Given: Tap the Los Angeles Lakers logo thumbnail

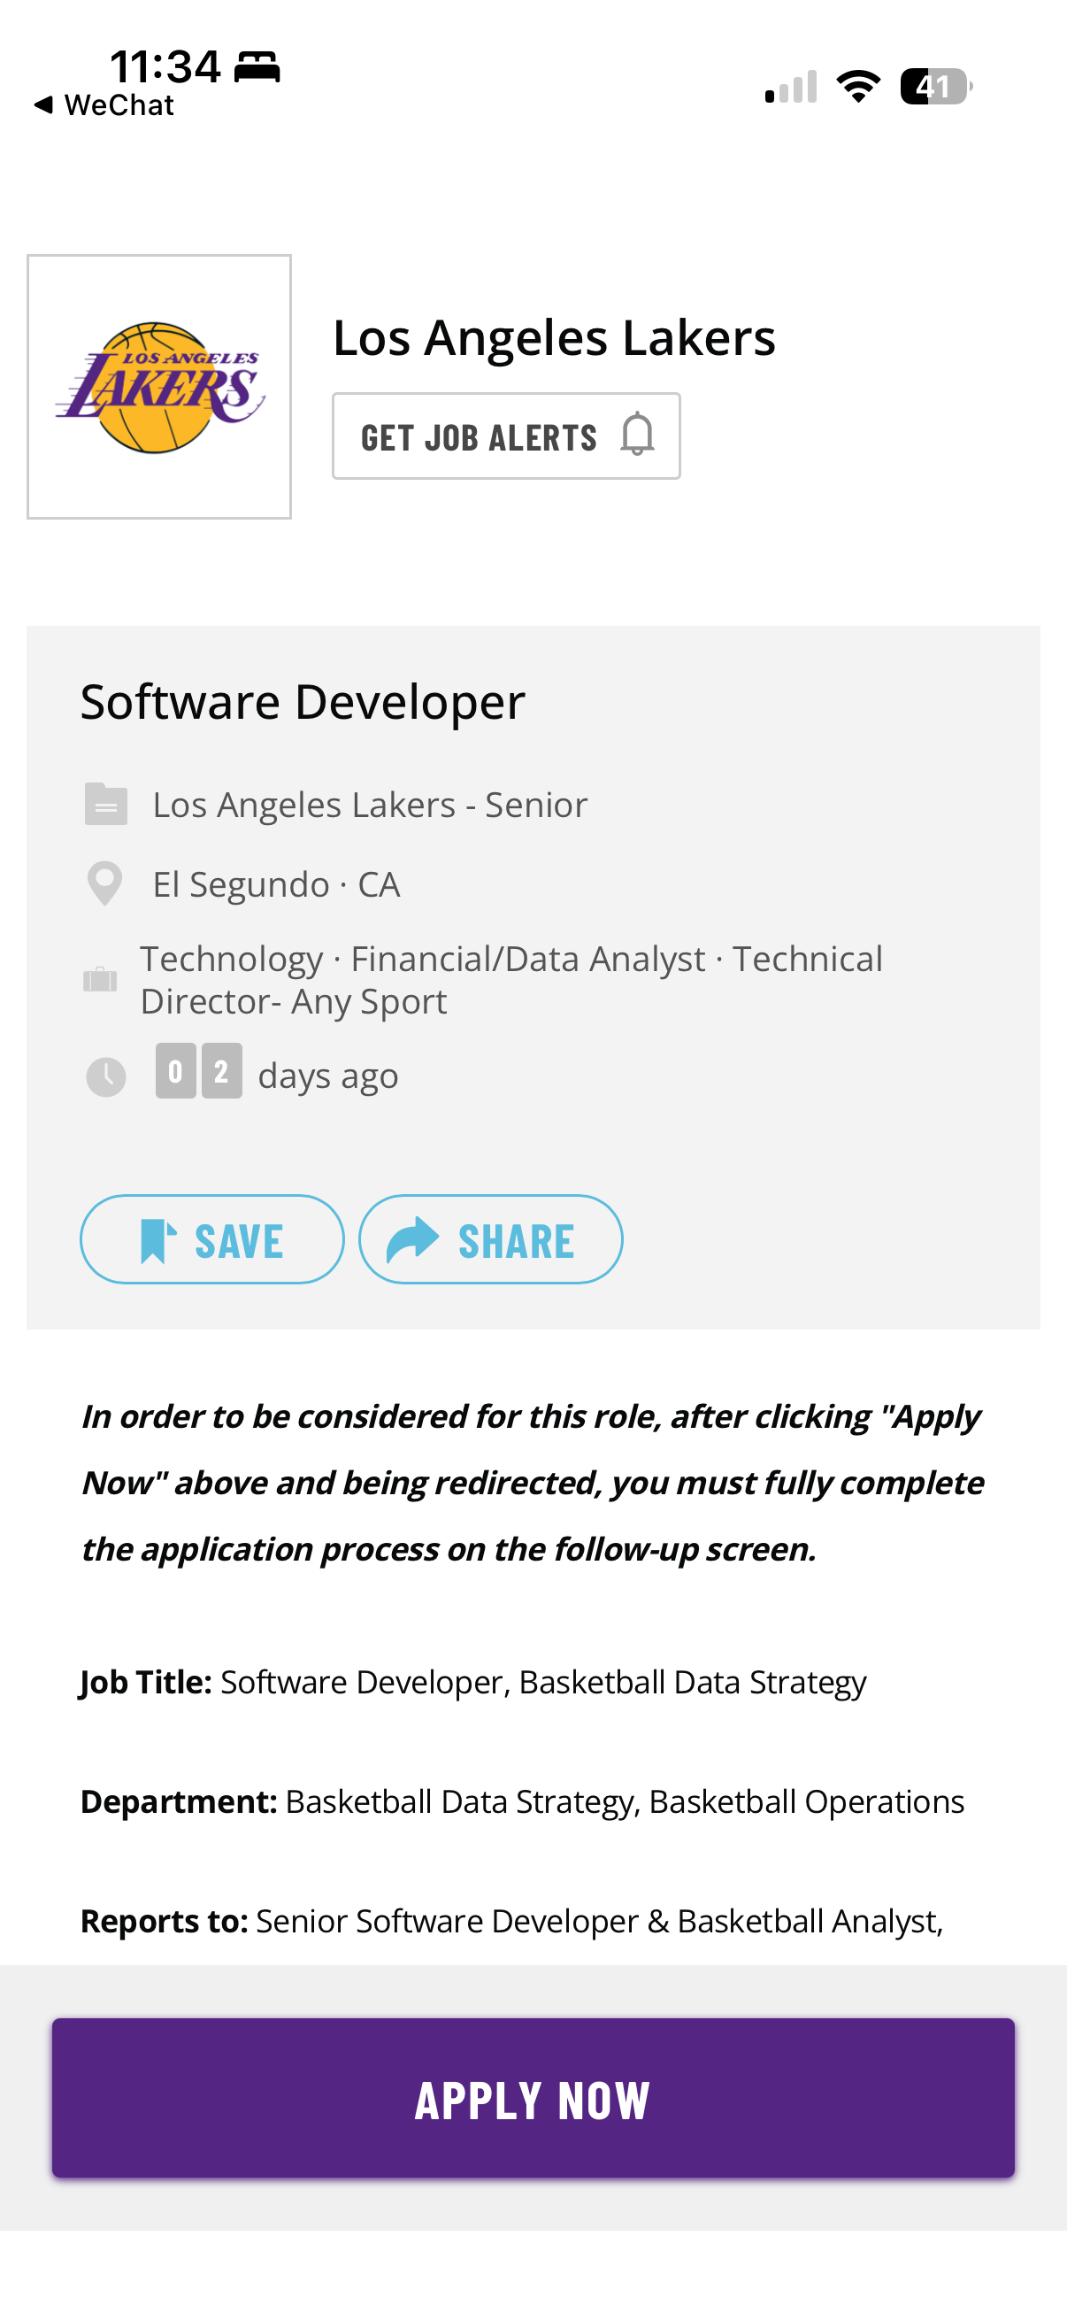Looking at the screenshot, I should click(159, 387).
